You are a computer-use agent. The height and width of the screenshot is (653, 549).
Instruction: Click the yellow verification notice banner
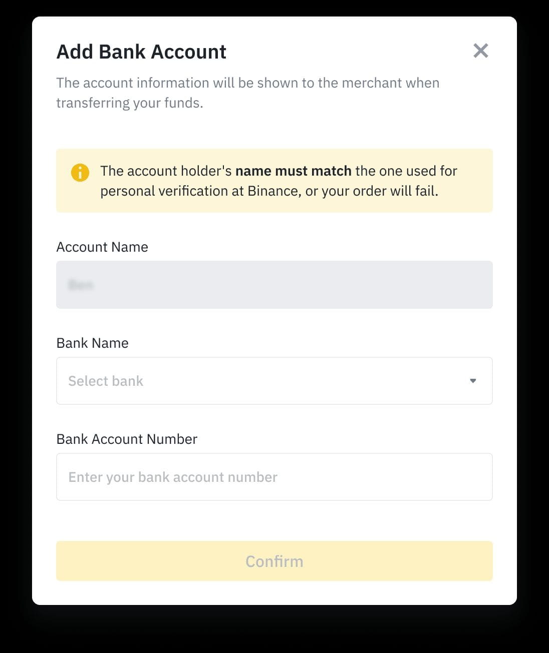pos(274,181)
